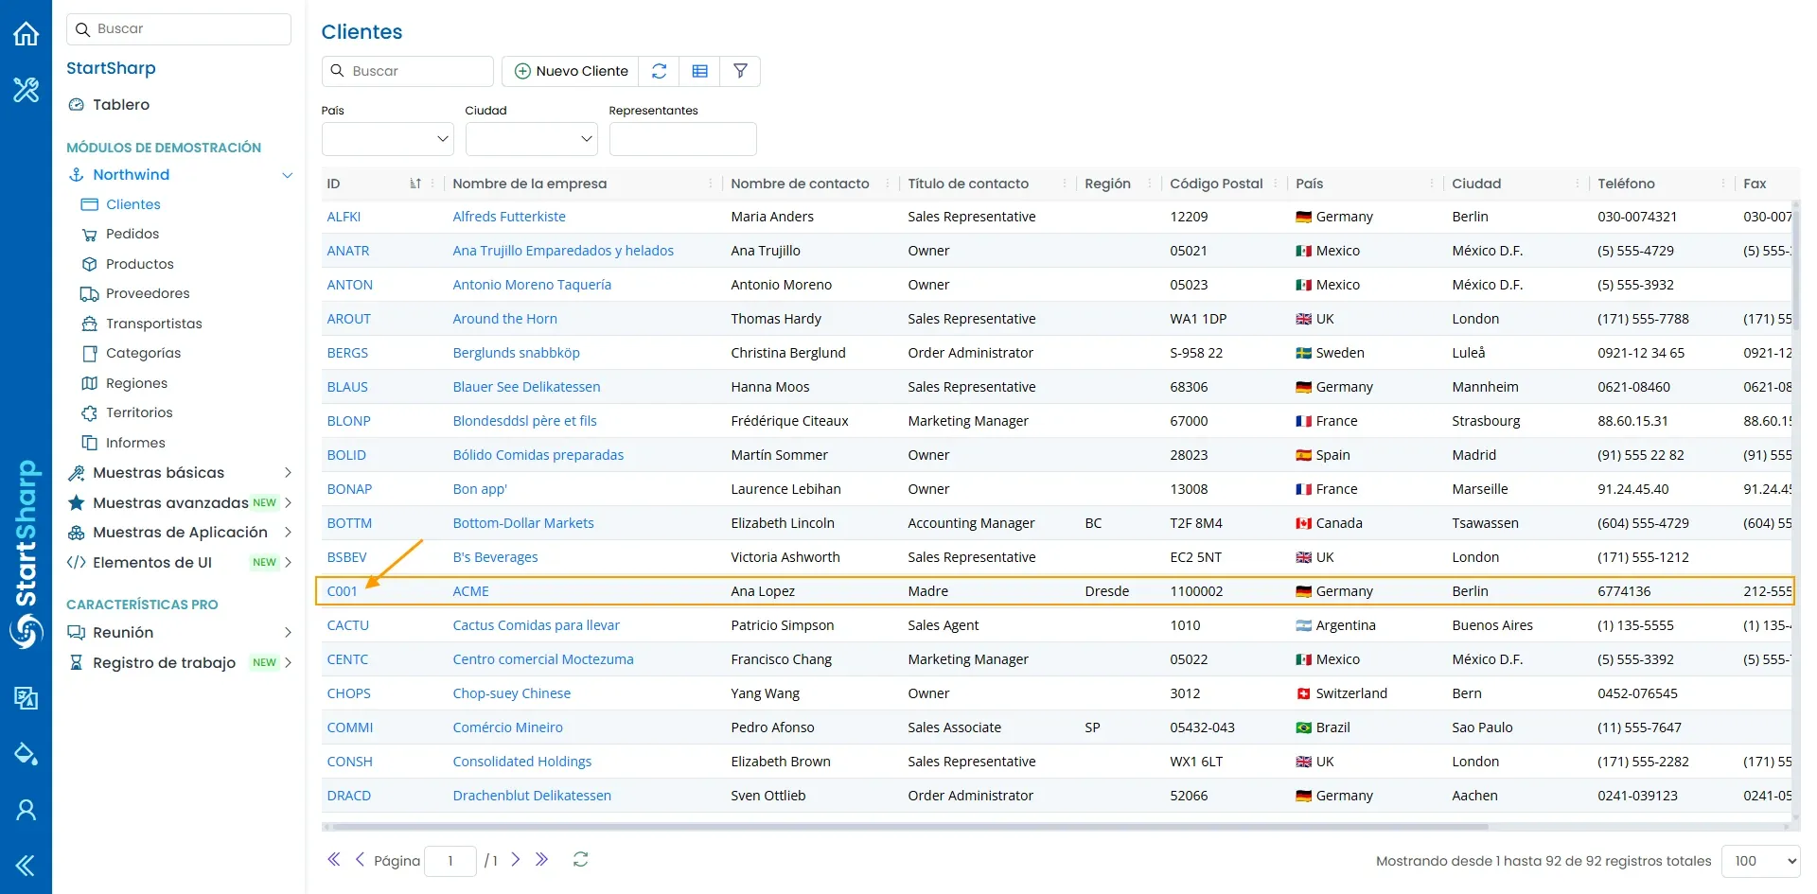Open the column picker toolbar icon
The width and height of the screenshot is (1817, 894).
point(700,71)
